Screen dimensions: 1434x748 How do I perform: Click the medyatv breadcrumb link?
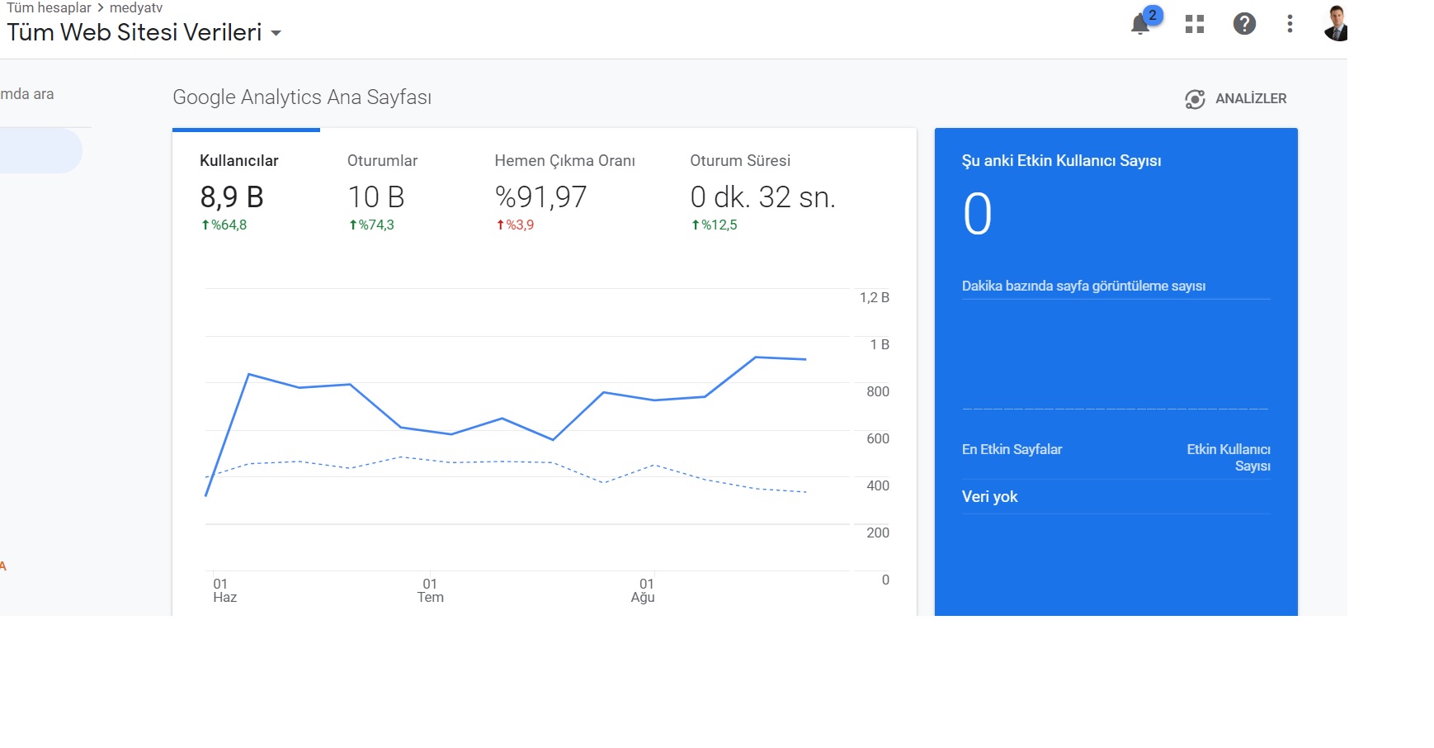(x=136, y=7)
